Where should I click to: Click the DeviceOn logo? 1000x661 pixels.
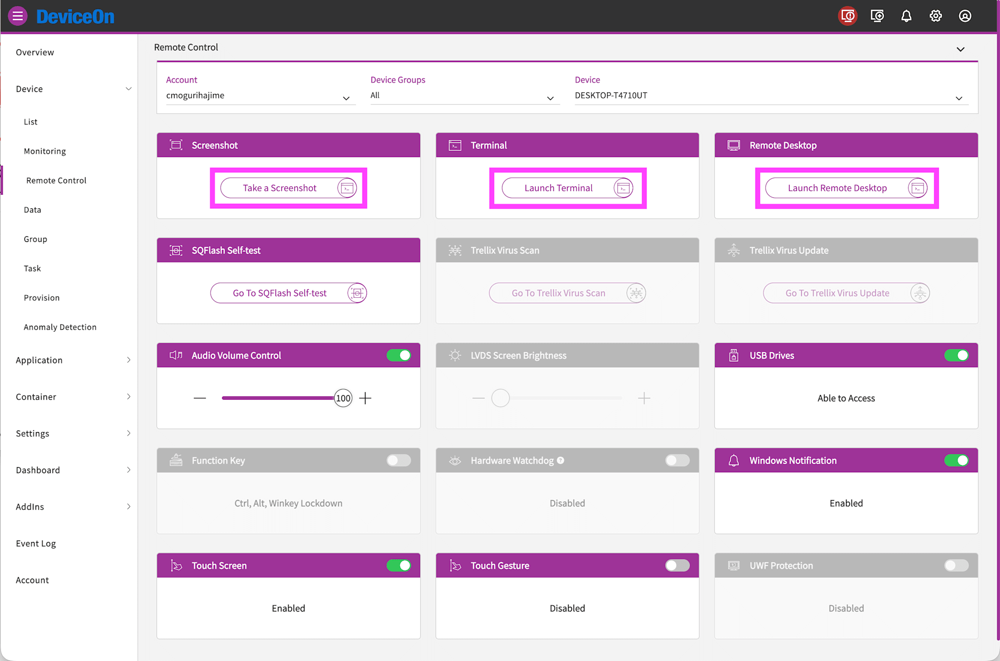75,16
